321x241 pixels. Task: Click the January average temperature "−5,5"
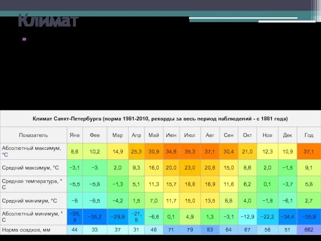coord(75,184)
